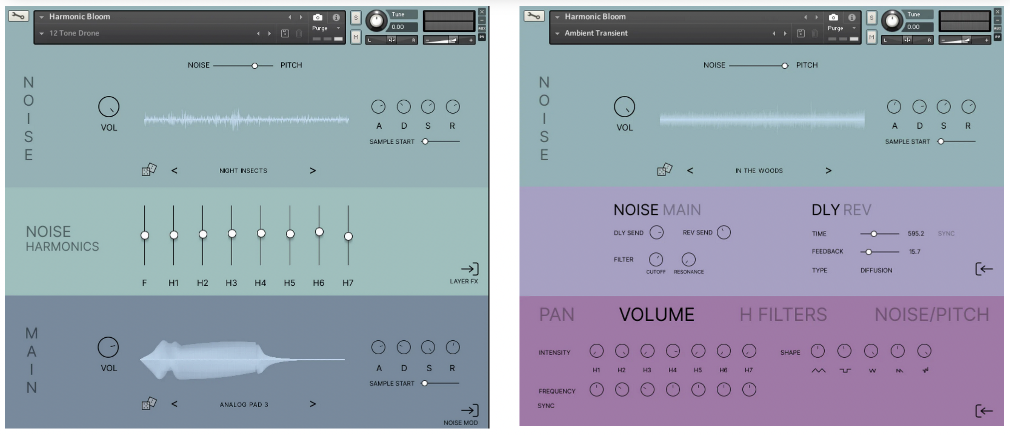Viewport: 1010px width, 435px height.
Task: Randomize noise sample with dice, left window
Action: 149,170
